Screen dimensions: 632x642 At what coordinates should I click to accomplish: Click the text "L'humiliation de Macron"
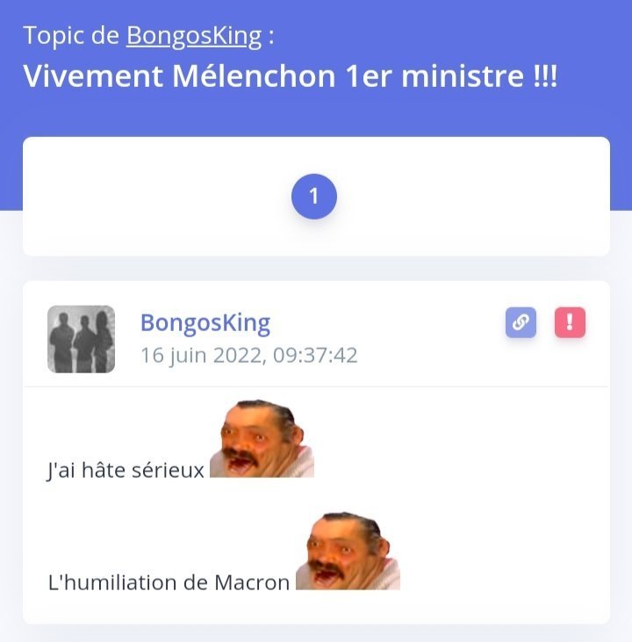pos(169,582)
